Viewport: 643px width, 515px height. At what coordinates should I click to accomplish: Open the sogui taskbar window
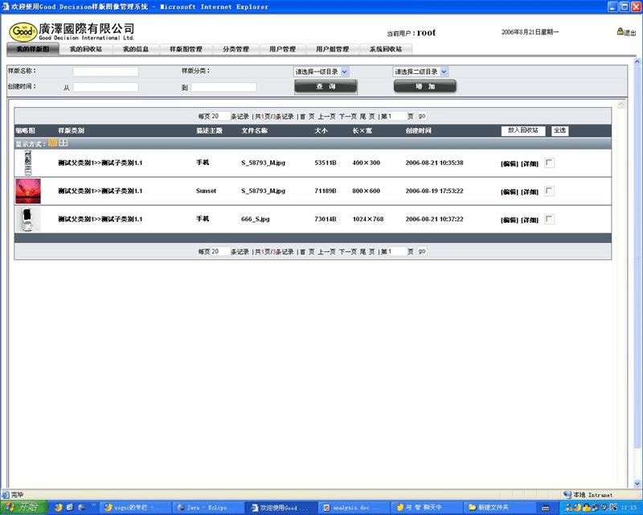pos(134,508)
